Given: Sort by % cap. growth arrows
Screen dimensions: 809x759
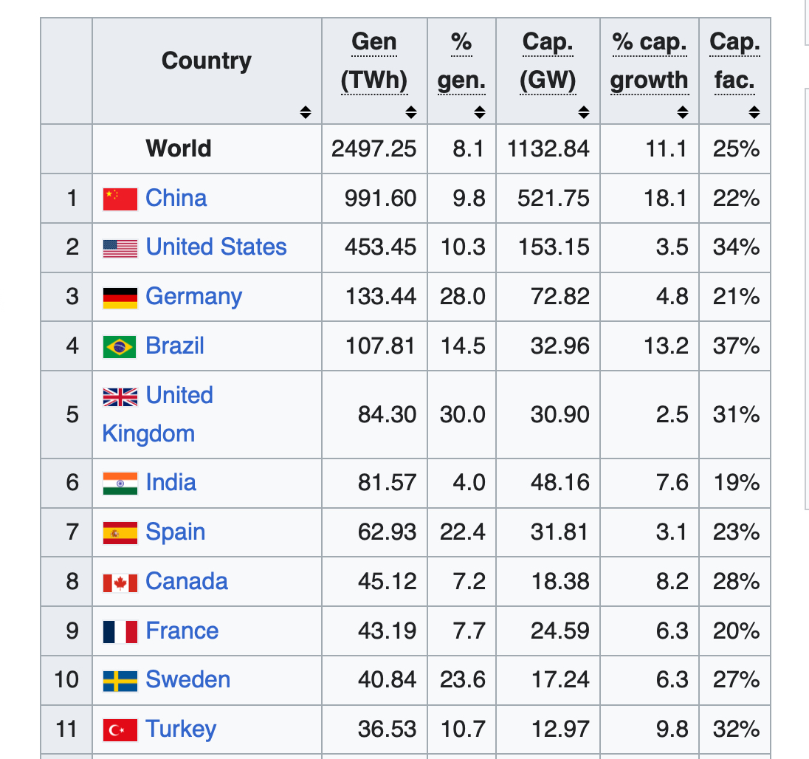Looking at the screenshot, I should pos(683,113).
